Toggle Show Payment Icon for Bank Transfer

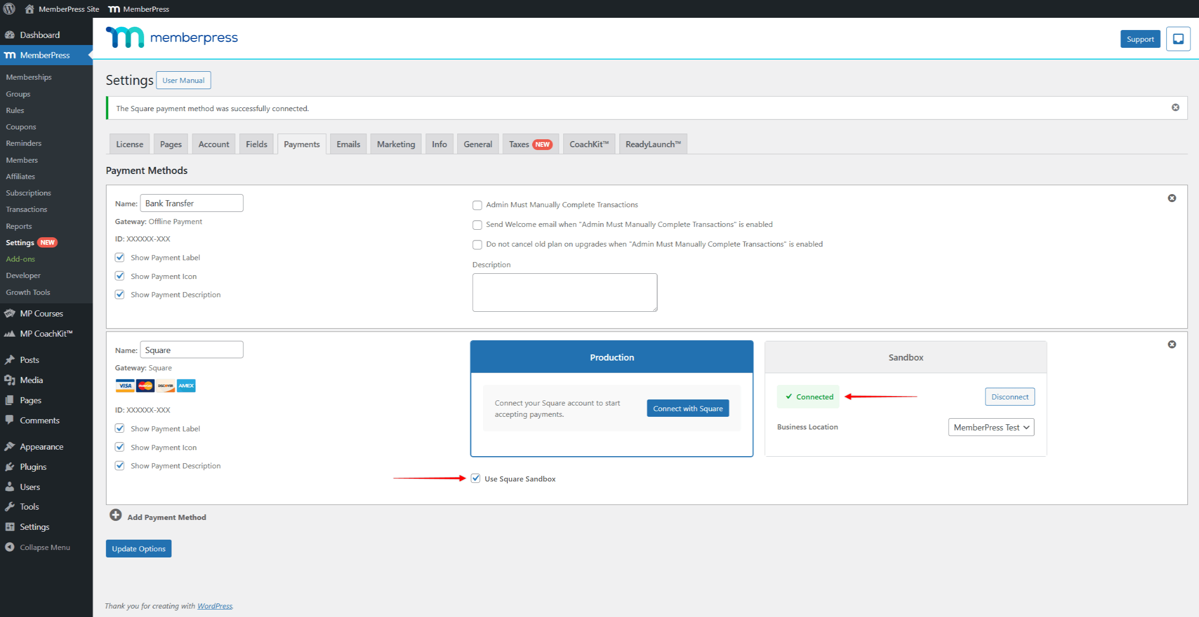(x=120, y=276)
